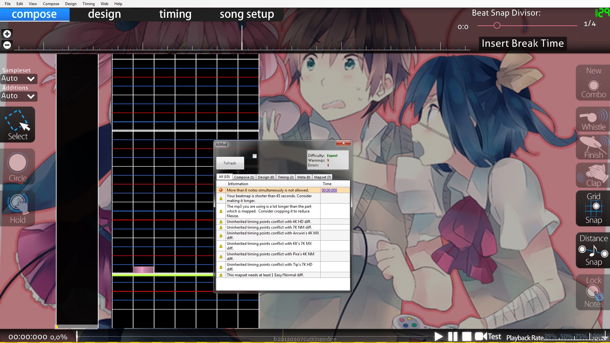Open the Additions Auto dropdown

click(19, 96)
